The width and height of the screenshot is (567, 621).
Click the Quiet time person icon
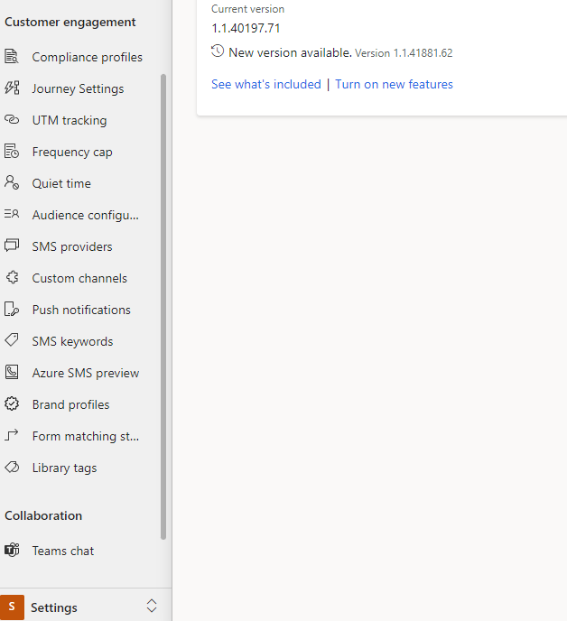click(12, 182)
